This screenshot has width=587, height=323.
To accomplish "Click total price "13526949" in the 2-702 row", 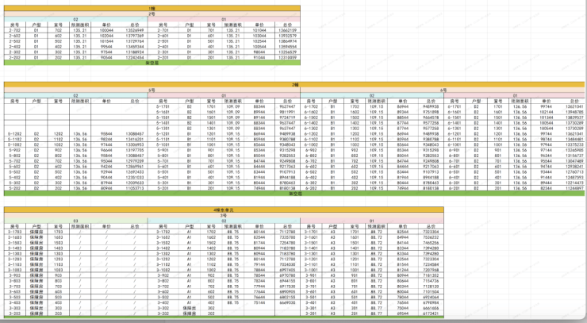I will pos(135,30).
